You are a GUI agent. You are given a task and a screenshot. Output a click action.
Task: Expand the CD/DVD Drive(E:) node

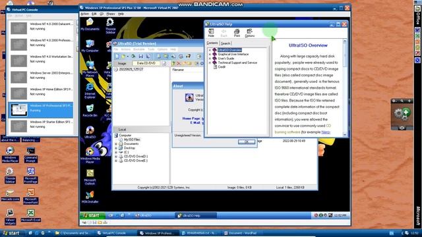[116, 161]
